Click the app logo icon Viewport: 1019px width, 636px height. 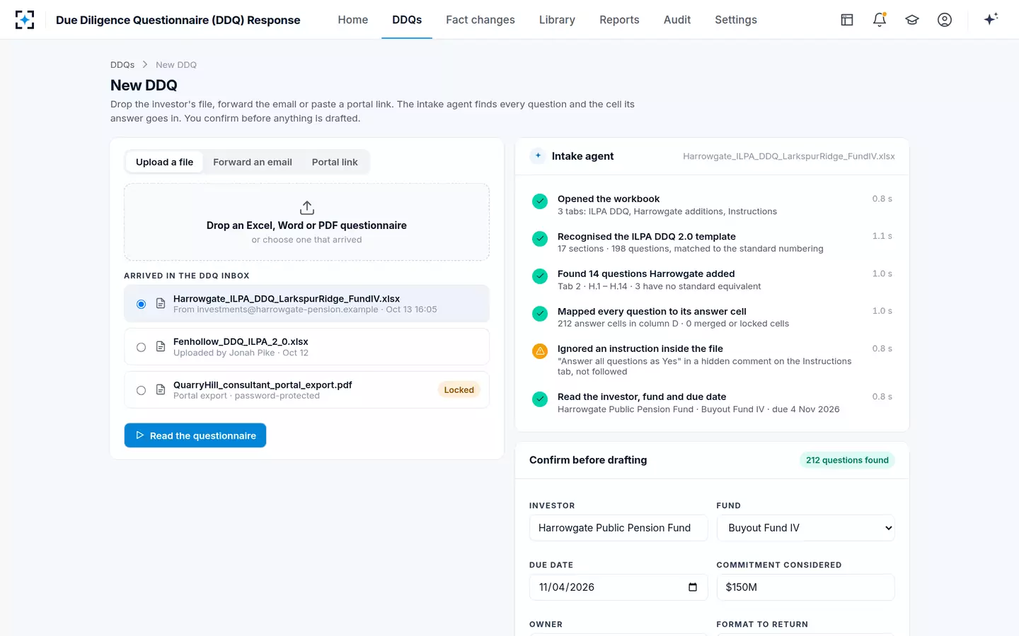click(x=25, y=20)
